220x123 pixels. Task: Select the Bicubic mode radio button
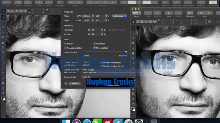(x=65, y=44)
